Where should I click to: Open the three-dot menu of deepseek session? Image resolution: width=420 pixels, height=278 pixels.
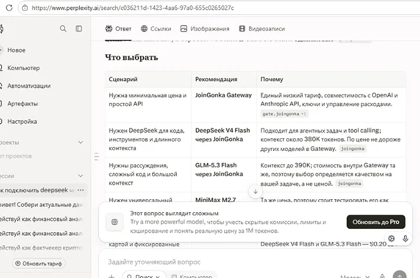click(80, 190)
